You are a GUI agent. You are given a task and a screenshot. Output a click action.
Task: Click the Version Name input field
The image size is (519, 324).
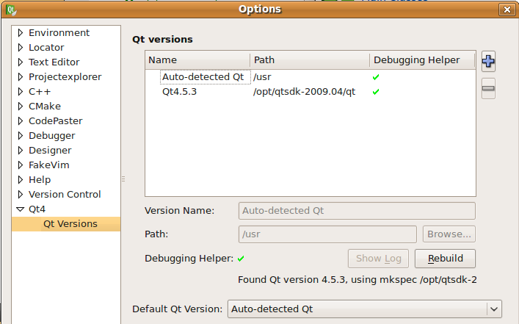(357, 211)
